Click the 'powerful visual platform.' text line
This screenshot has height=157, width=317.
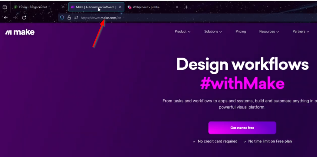pyautogui.click(x=242, y=107)
